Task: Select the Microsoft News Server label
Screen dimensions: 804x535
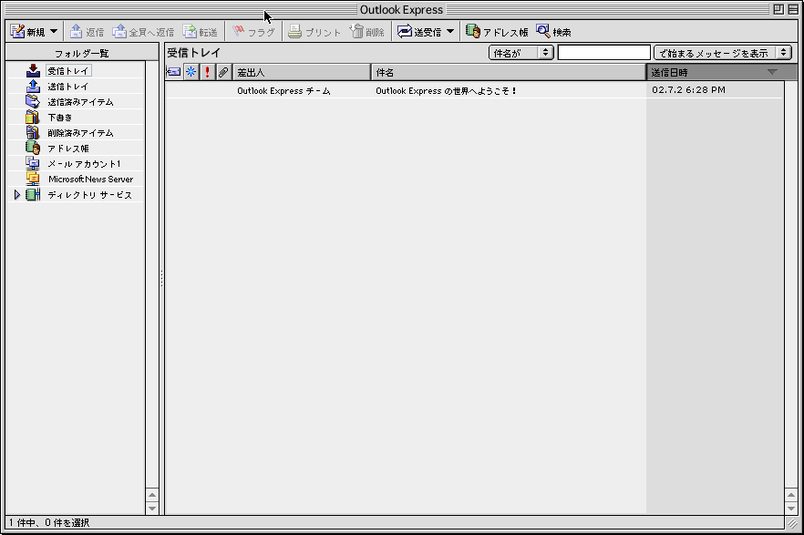Action: [91, 179]
